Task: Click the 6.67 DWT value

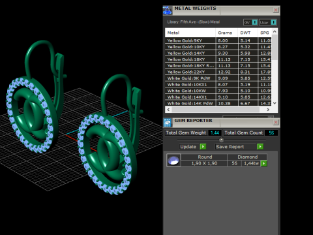Action: (x=245, y=104)
